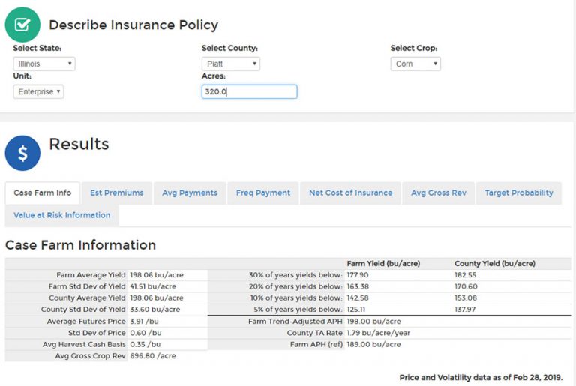
Task: Click the Avg Gross Crop Rev label
Action: (x=90, y=356)
